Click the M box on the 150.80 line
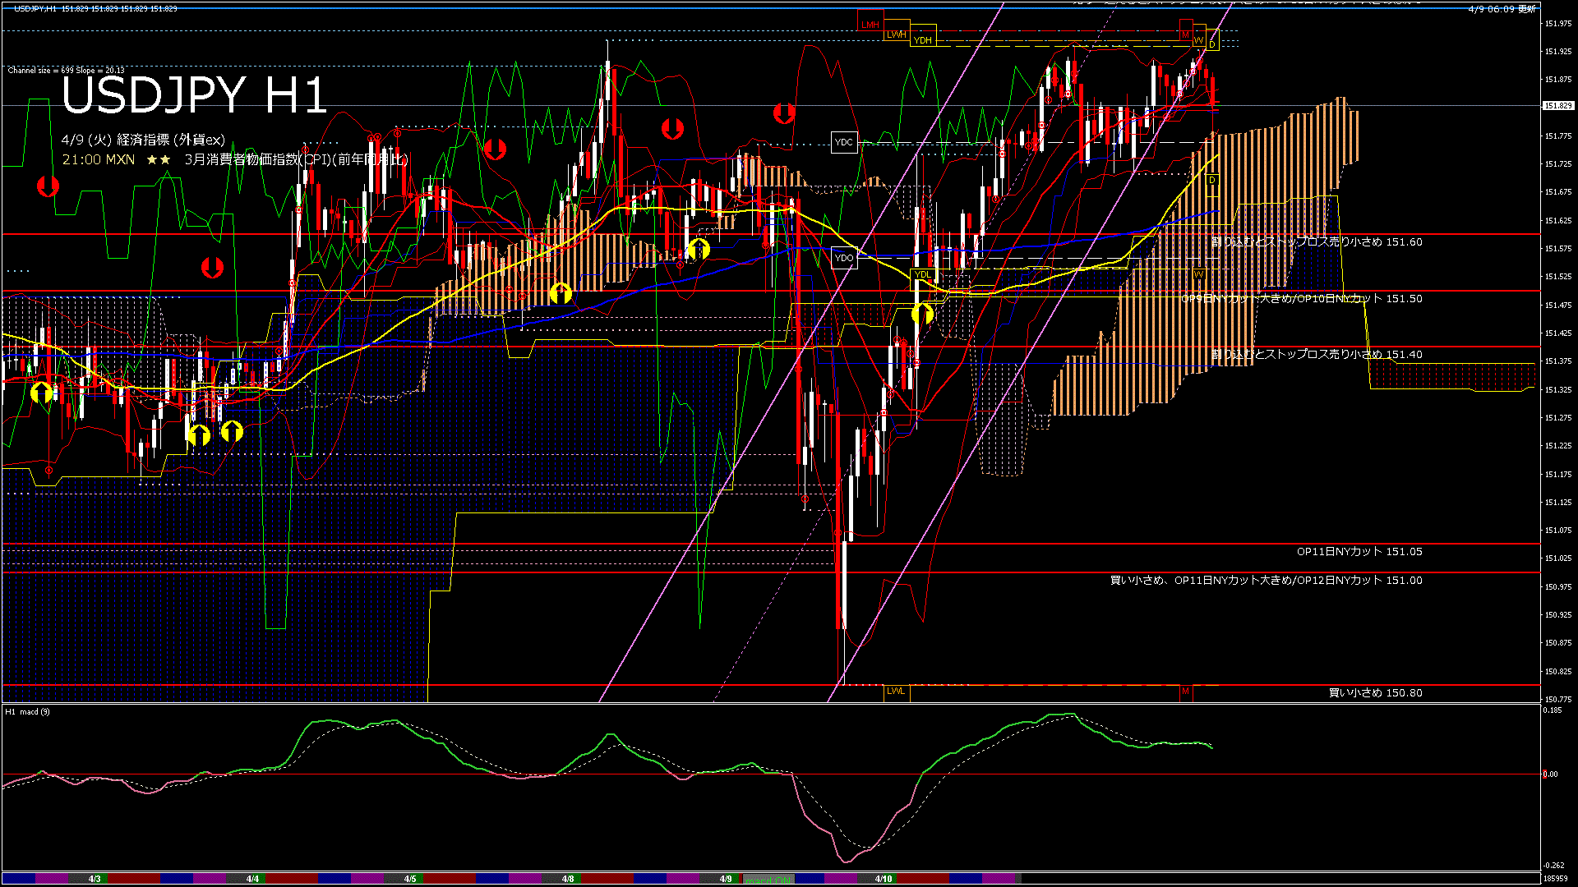The height and width of the screenshot is (887, 1578). pyautogui.click(x=1185, y=692)
